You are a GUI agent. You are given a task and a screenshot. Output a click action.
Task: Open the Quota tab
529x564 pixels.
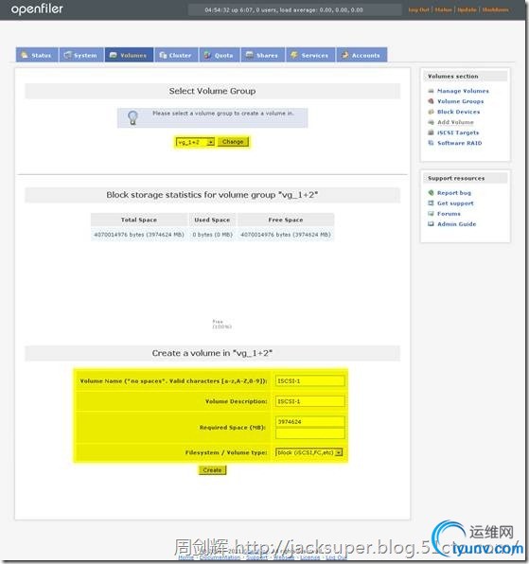[x=220, y=55]
